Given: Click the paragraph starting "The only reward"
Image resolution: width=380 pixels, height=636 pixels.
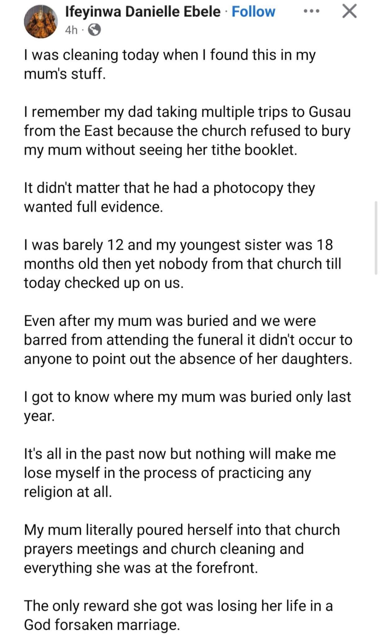Looking at the screenshot, I should [178, 615].
